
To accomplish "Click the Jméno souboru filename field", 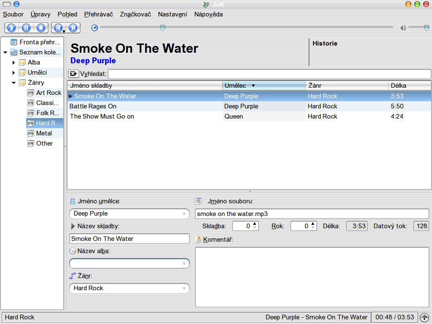I will point(312,214).
